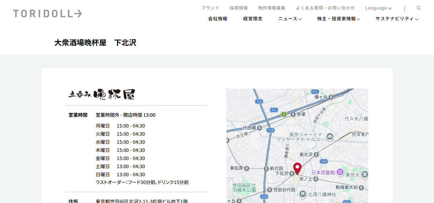Click the 幡ケ谷 station icon on map

pyautogui.click(x=331, y=97)
